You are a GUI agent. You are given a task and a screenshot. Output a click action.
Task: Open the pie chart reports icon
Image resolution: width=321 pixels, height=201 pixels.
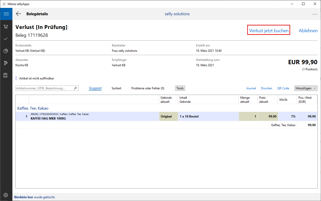coord(6,51)
